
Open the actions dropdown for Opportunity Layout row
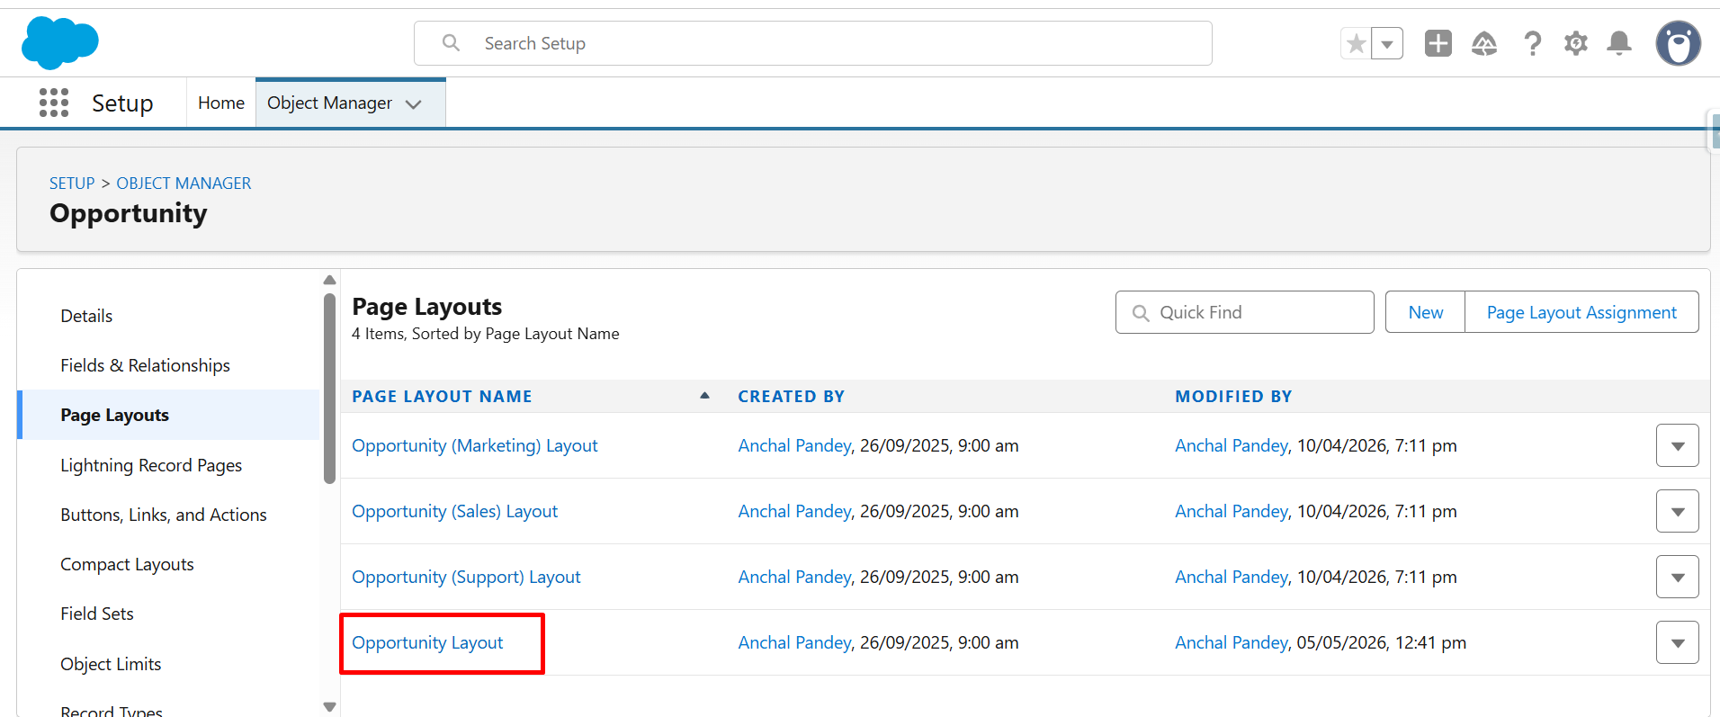tap(1677, 642)
